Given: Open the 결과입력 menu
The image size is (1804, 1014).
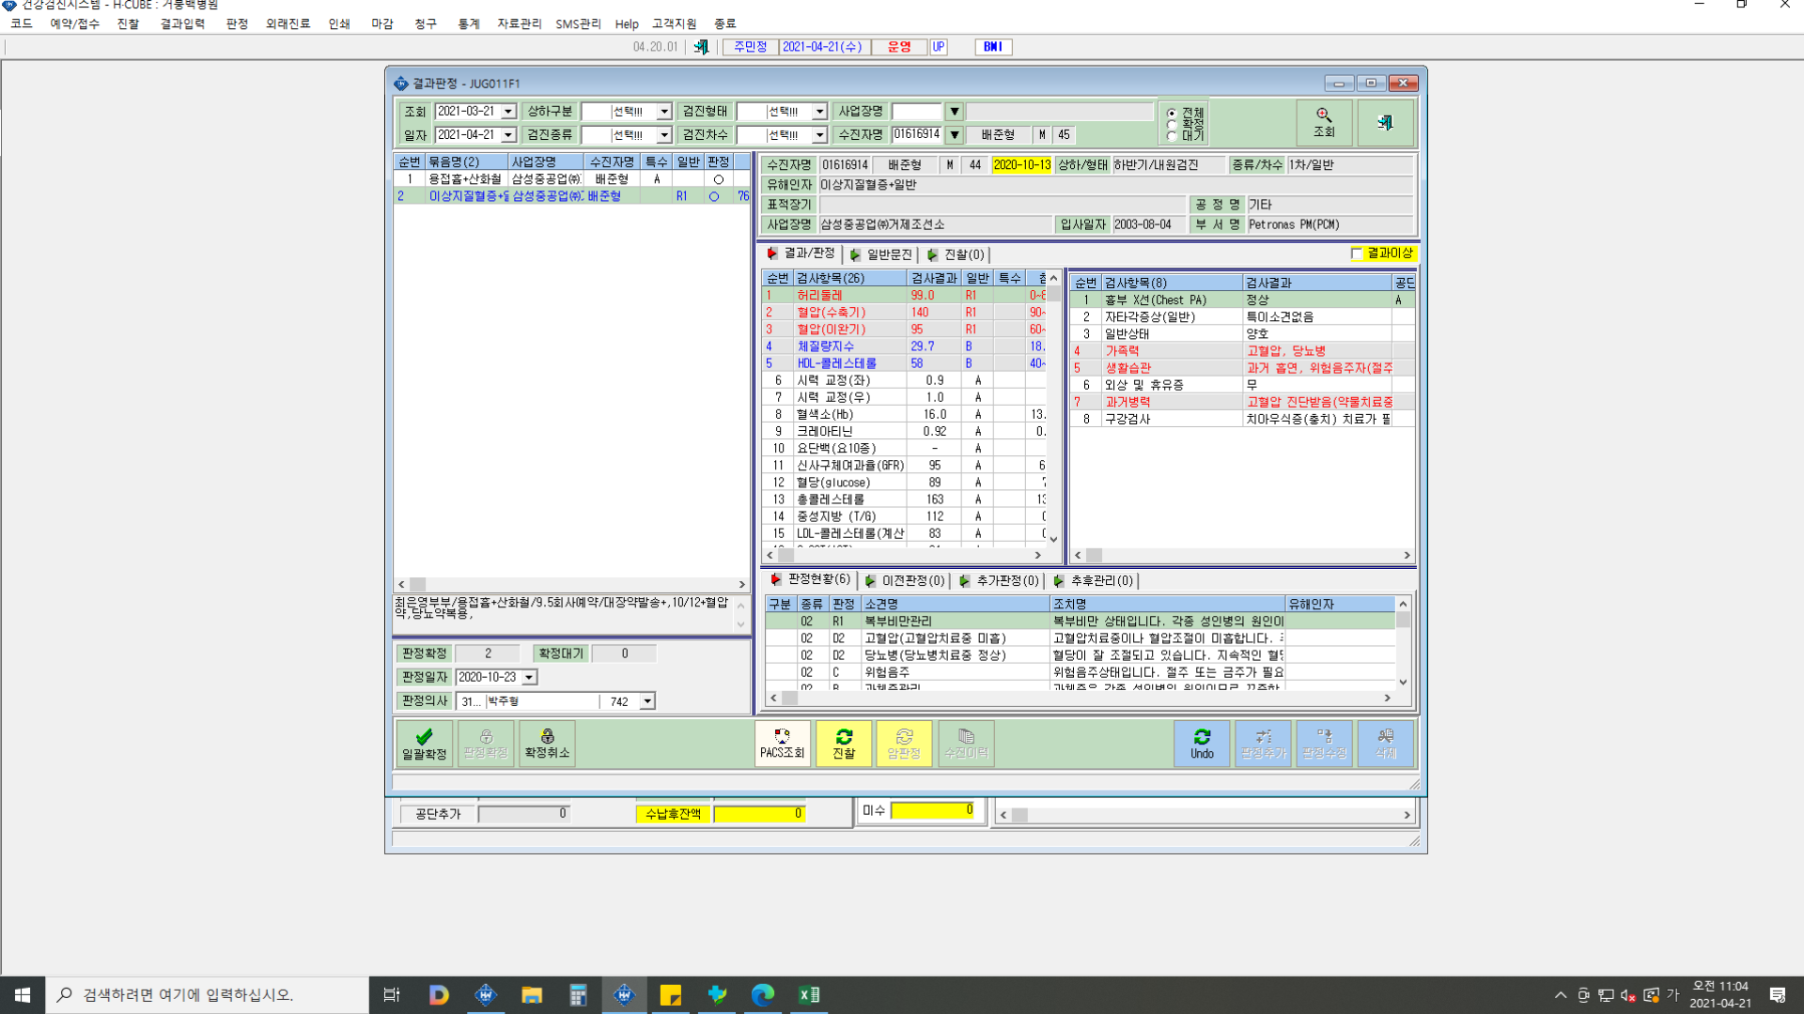Looking at the screenshot, I should 182,23.
